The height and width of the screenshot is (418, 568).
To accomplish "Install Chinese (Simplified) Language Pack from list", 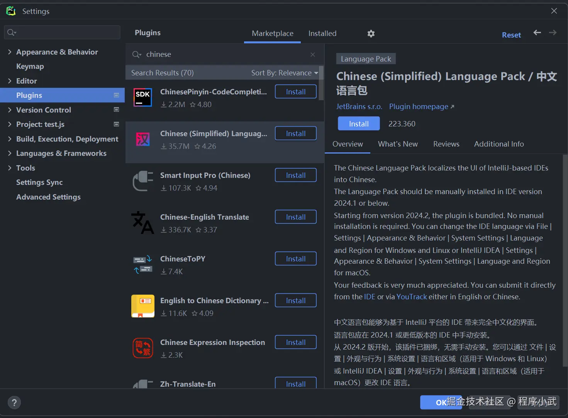I will point(296,133).
